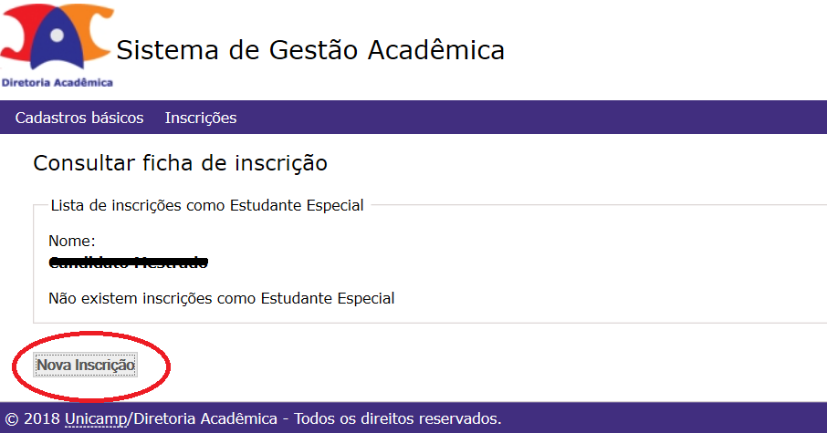Click the word Sistema in page title
The width and height of the screenshot is (827, 433).
167,50
